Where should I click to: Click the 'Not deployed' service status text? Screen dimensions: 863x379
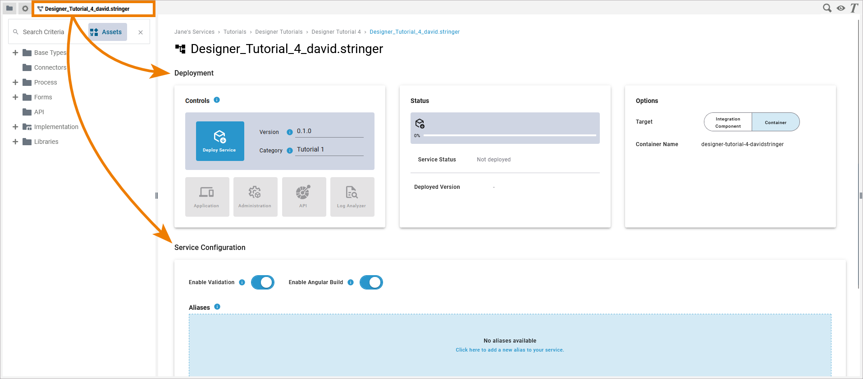coord(493,160)
